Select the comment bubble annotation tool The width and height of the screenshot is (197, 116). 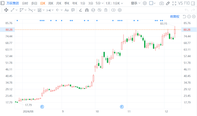(x=73, y=10)
